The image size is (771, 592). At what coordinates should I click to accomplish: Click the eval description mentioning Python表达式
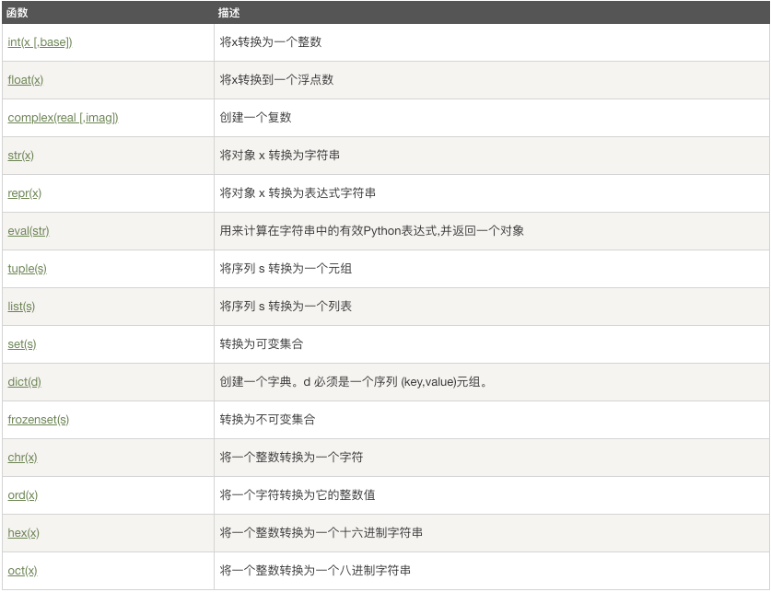coord(372,231)
